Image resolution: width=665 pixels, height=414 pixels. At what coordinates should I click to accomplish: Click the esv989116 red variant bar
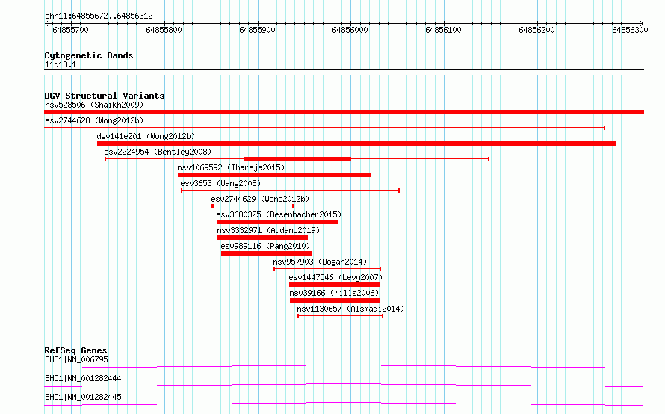click(266, 253)
